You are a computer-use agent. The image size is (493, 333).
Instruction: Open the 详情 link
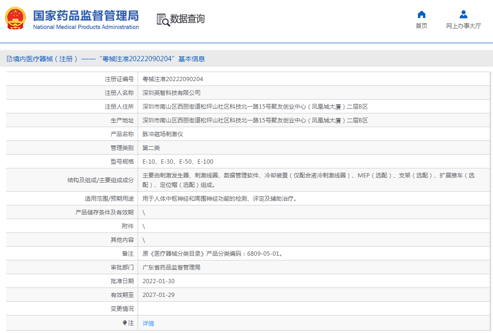[x=148, y=323]
